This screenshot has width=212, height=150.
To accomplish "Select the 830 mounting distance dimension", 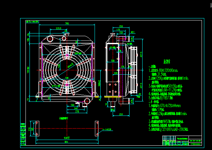I will click(x=67, y=138).
